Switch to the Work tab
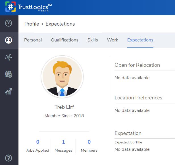 [x=113, y=40]
